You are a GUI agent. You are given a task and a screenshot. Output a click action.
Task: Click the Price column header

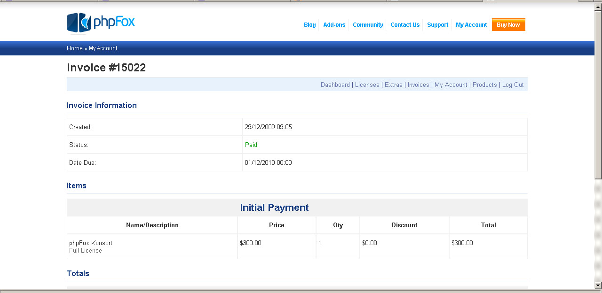[x=277, y=225]
